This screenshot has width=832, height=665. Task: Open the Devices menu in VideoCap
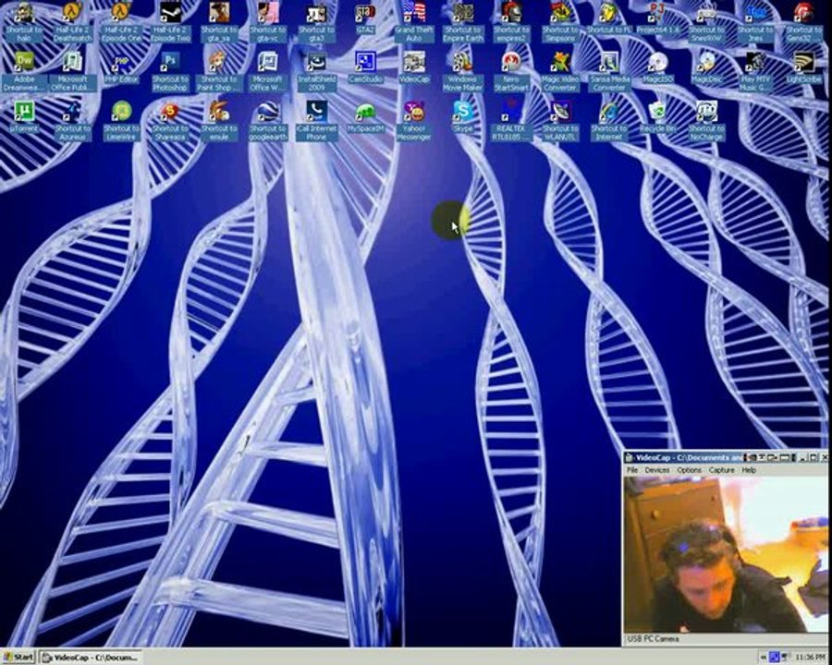point(656,470)
